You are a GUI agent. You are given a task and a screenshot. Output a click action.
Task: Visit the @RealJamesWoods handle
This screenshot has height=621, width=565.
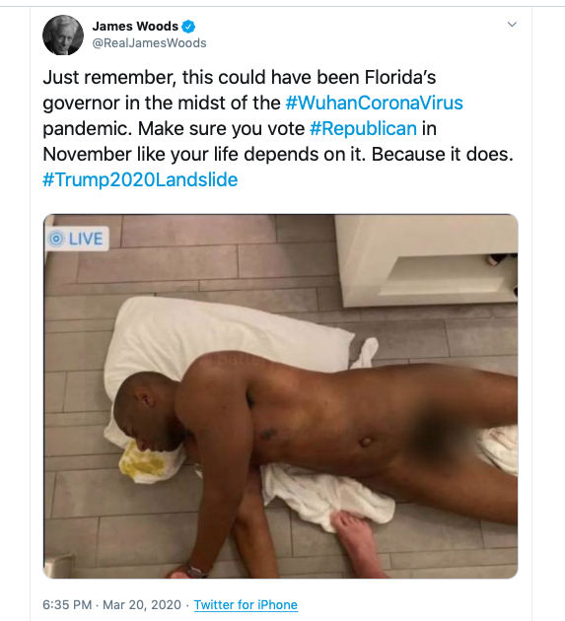149,42
